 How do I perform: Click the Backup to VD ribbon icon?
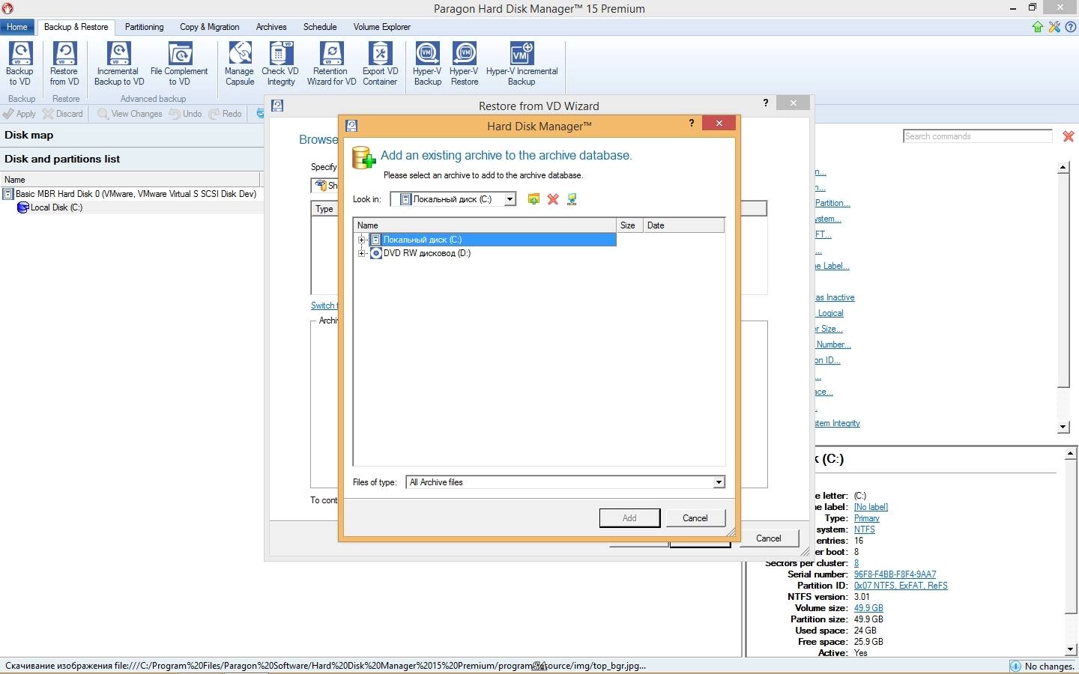19,64
